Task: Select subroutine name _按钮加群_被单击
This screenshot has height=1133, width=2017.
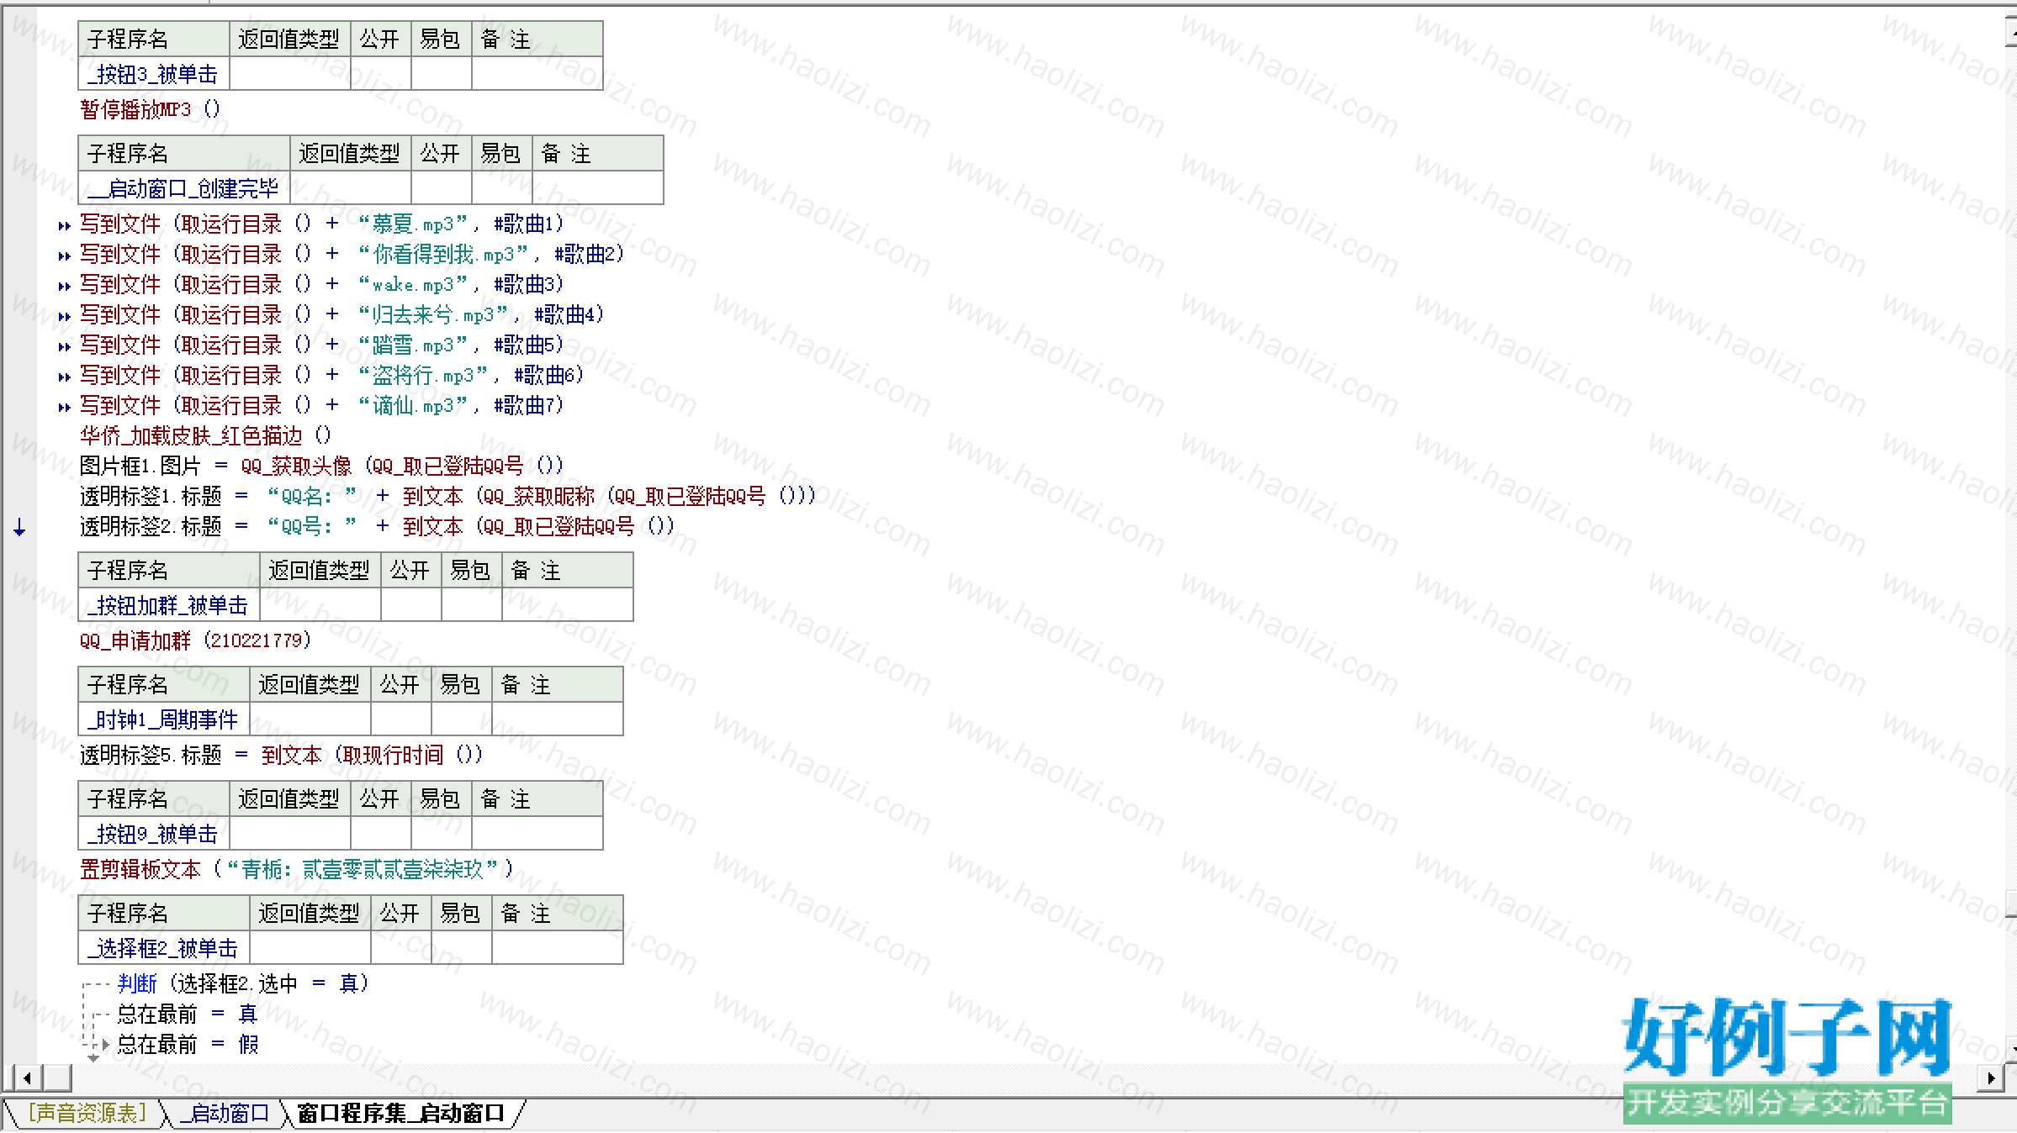Action: (168, 605)
